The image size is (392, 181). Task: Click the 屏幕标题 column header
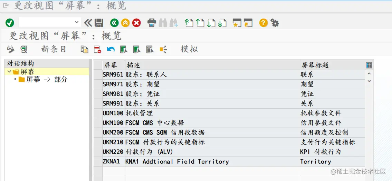[x=333, y=65]
